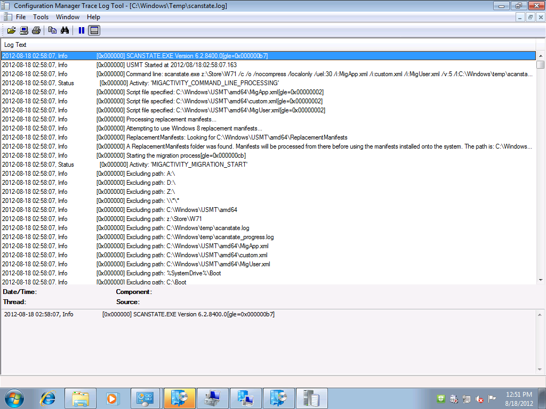
Task: Select the 'USMT Started at' log row
Action: pos(268,64)
